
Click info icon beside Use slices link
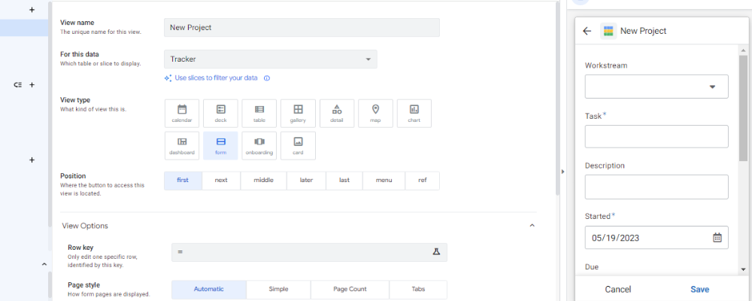pos(267,78)
